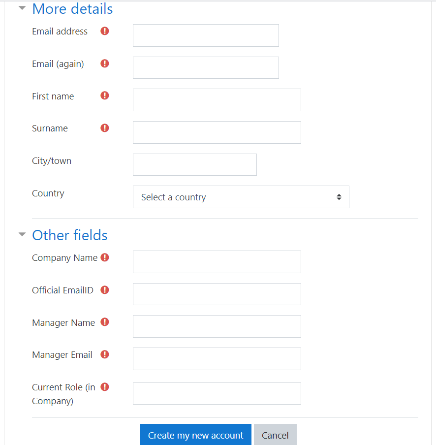Collapse the Other fields section arrow

coord(22,234)
